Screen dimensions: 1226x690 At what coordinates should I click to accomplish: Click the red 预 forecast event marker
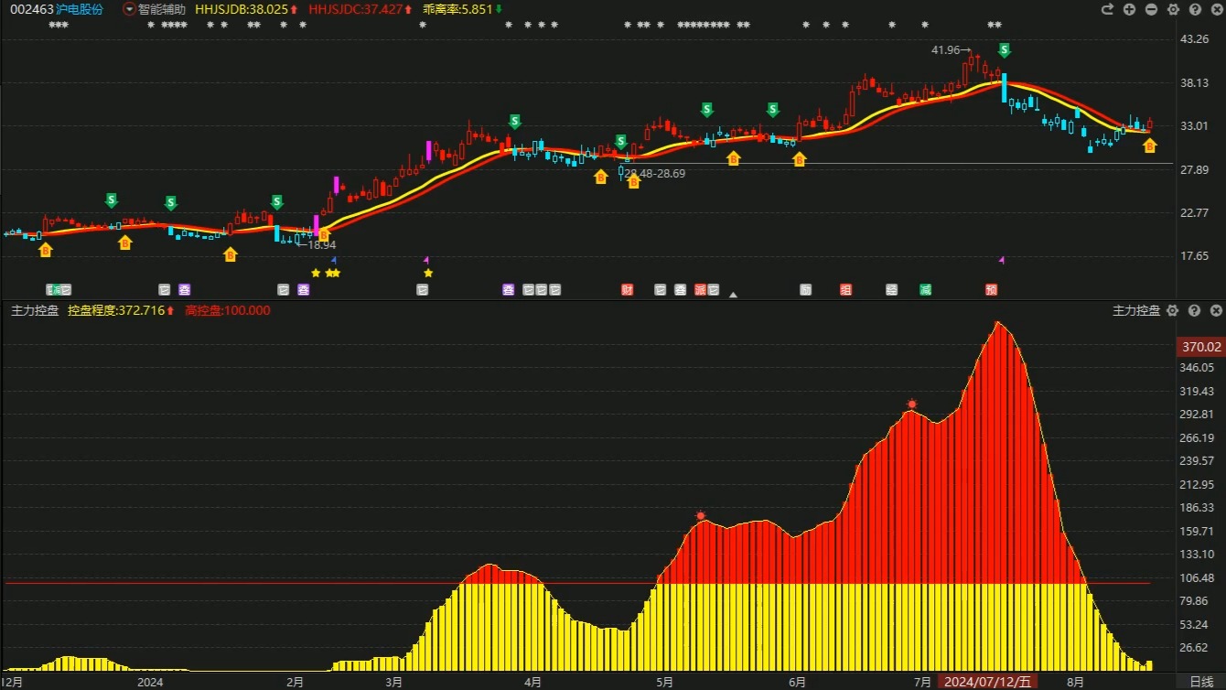point(992,290)
